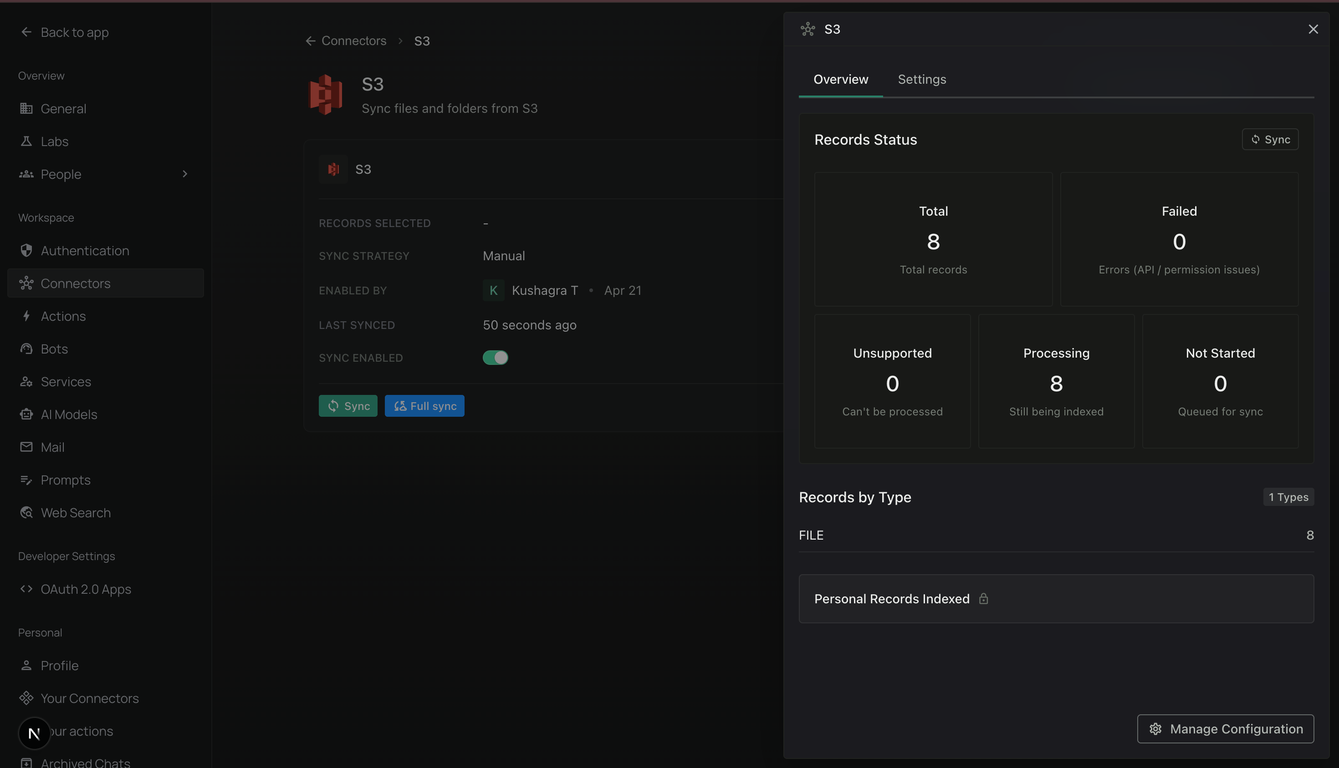The height and width of the screenshot is (768, 1339).
Task: Click the large S3 logo in header
Action: pos(325,95)
